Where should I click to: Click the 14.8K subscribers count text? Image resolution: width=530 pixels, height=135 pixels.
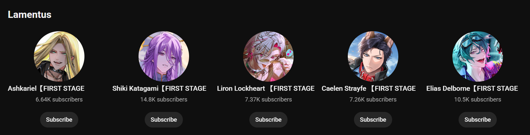[x=164, y=100]
